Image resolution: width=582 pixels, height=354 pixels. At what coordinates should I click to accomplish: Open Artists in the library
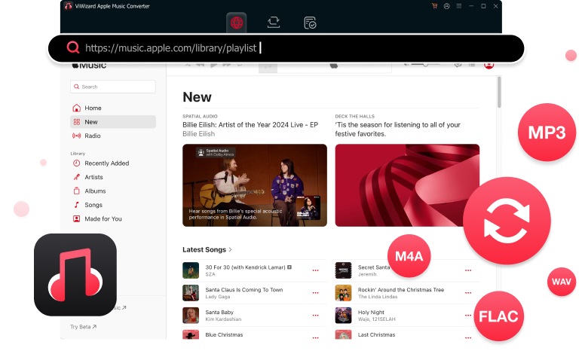[113, 177]
